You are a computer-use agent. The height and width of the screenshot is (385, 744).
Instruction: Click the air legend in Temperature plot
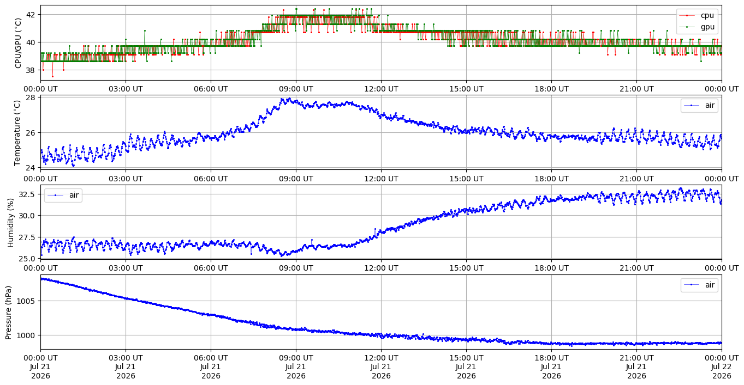(699, 106)
